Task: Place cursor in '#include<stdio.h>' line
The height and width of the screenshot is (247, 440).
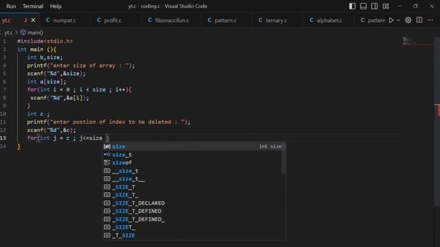Action: [45, 41]
